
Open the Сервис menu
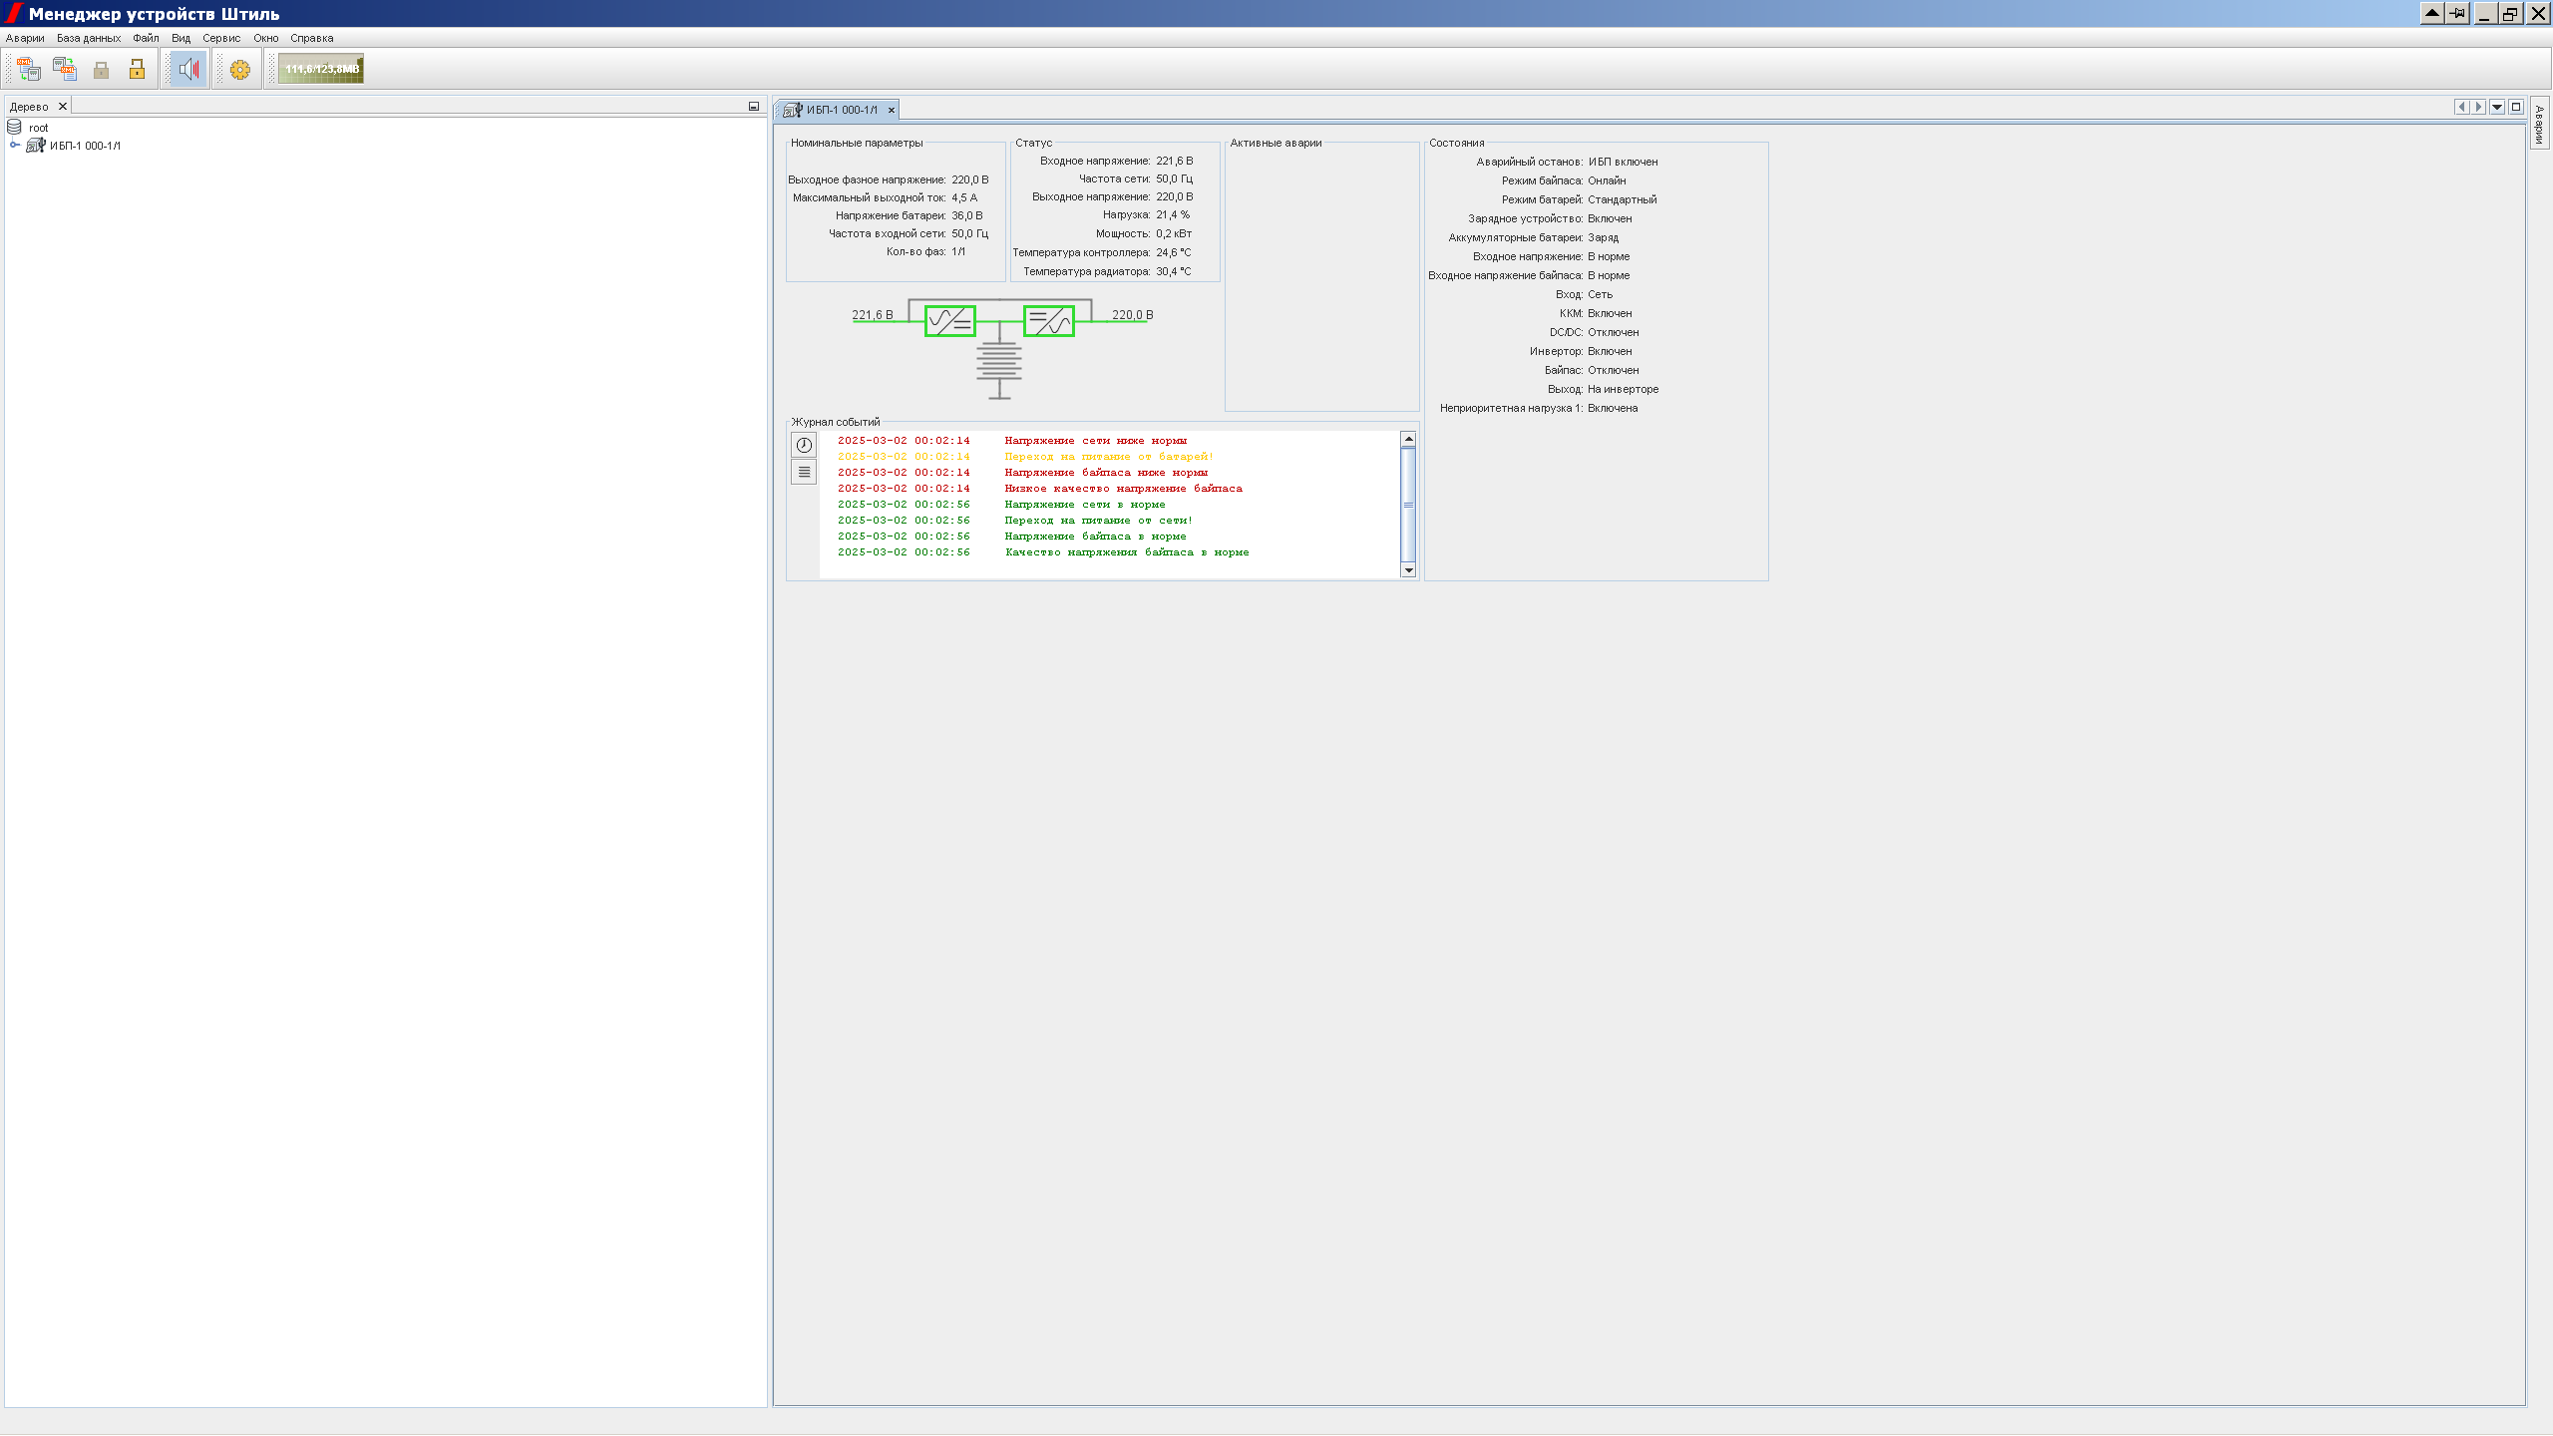point(221,38)
